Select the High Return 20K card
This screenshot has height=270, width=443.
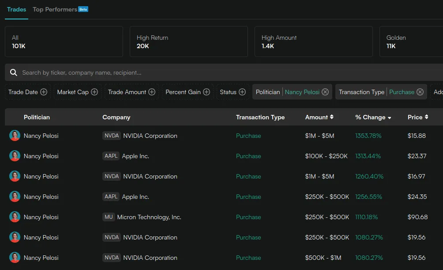click(x=189, y=42)
